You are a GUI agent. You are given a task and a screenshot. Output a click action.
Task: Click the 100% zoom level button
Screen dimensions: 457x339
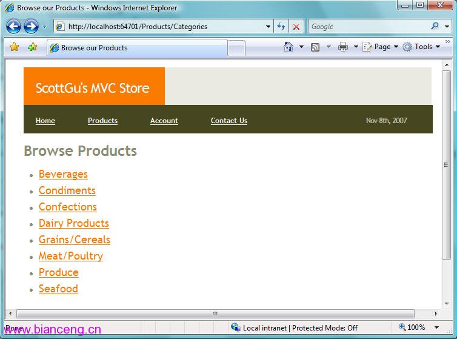(412, 327)
